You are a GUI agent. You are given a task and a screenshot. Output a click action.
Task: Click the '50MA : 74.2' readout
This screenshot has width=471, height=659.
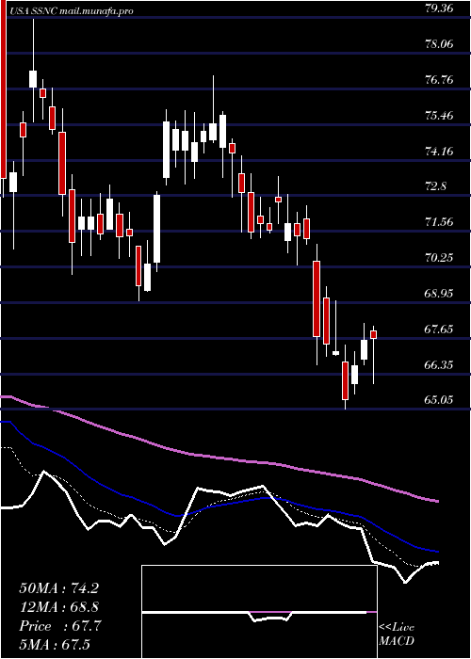click(x=58, y=588)
